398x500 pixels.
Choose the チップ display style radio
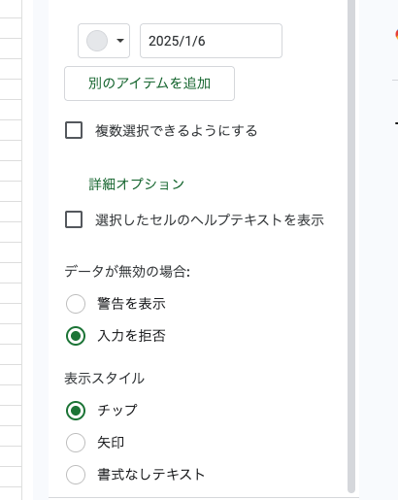(76, 411)
